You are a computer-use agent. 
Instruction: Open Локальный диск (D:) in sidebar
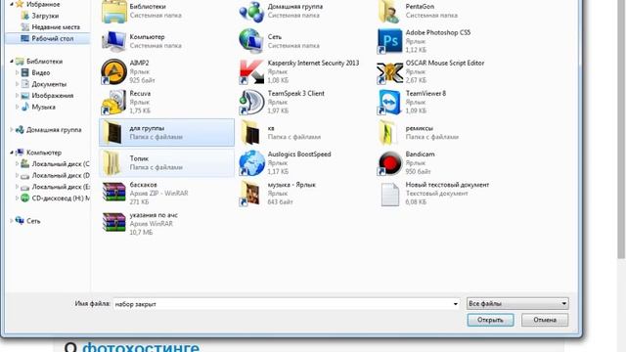coord(61,175)
